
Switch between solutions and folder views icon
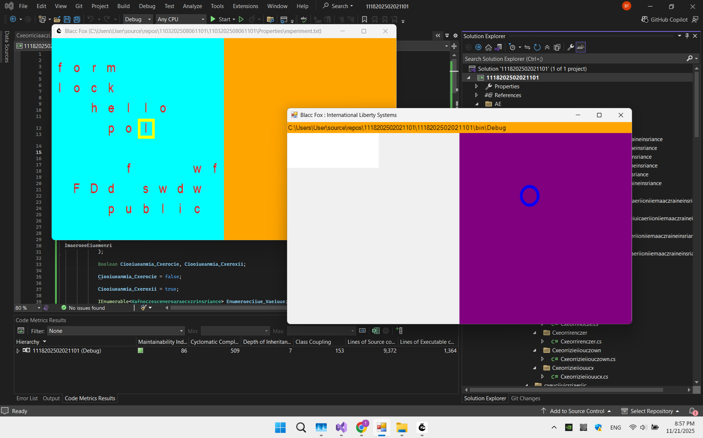pyautogui.click(x=498, y=47)
